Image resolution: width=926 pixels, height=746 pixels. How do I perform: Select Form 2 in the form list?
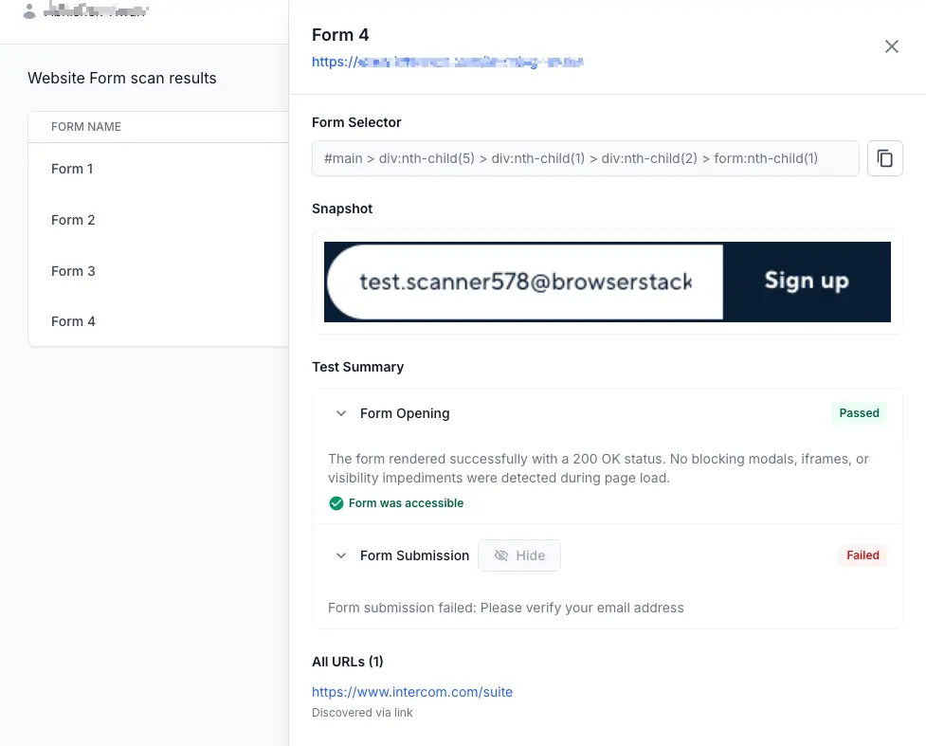coord(73,220)
